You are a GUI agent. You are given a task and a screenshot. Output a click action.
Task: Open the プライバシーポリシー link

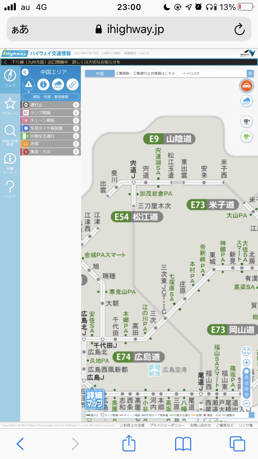click(x=167, y=426)
